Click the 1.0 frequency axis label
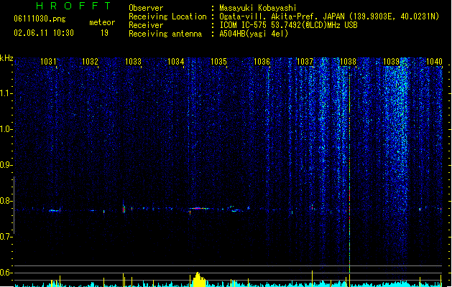Viewport: 452px width, 287px height. pos(6,129)
